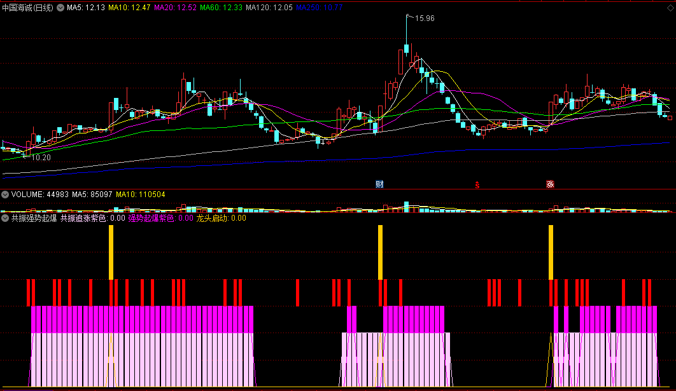
Task: Click the 强势起爆紫色: 0.00 label
Action: (x=161, y=218)
